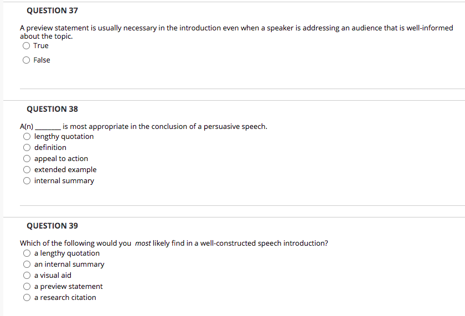This screenshot has width=465, height=316.
Task: Select 'extended example' radio button
Action: click(26, 170)
